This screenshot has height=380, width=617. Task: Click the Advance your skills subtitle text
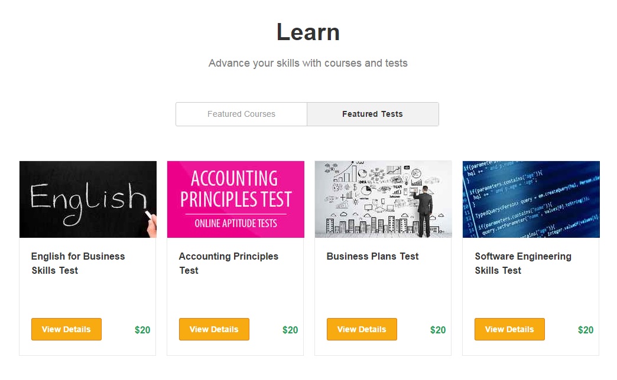pyautogui.click(x=307, y=63)
